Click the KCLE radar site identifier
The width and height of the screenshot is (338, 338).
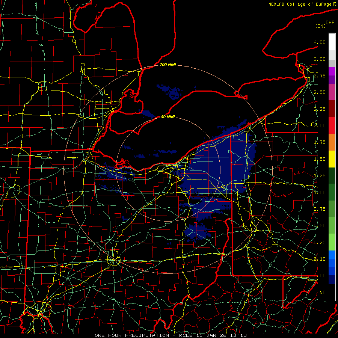(187, 335)
